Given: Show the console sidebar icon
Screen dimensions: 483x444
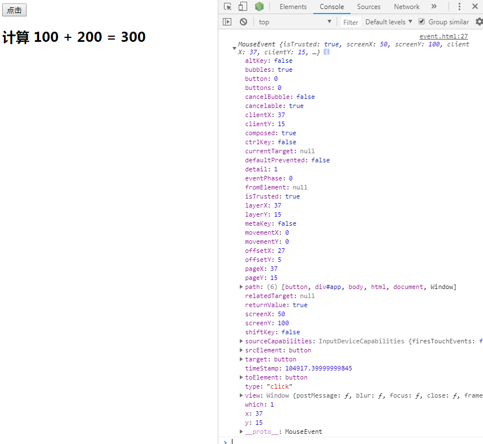Looking at the screenshot, I should 227,22.
